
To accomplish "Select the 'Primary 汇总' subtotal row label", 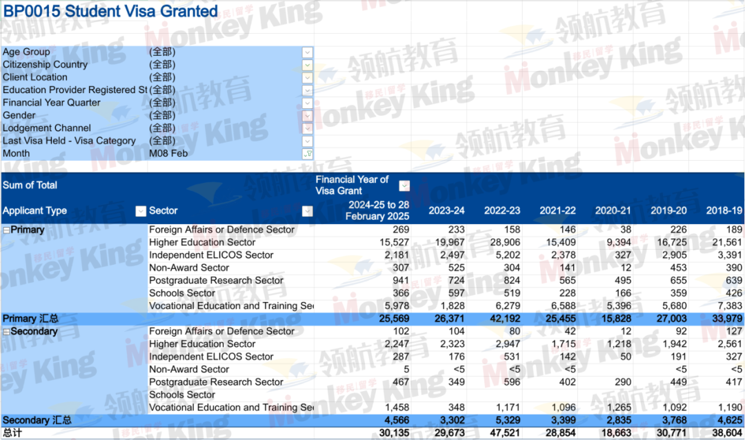I will coord(30,319).
